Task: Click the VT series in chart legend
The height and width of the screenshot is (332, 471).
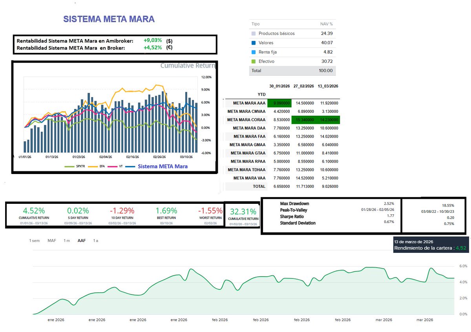Action: pyautogui.click(x=116, y=166)
